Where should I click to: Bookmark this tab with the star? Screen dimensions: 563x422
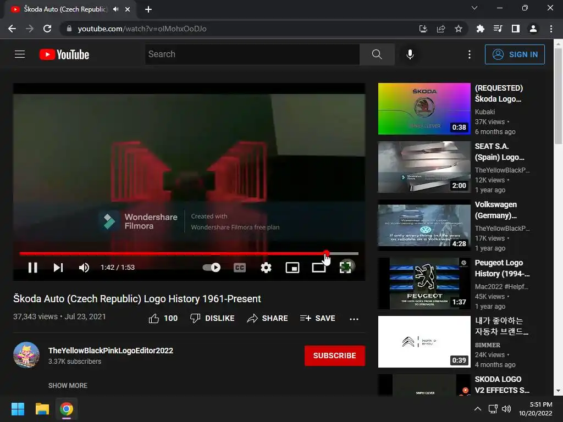point(459,29)
